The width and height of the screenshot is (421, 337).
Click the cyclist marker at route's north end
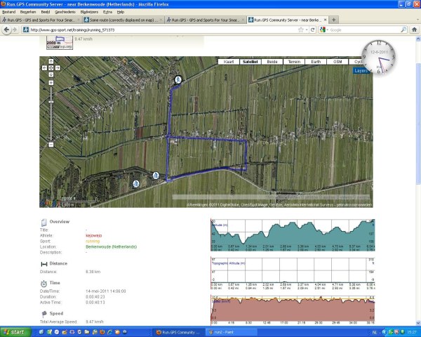(x=178, y=80)
